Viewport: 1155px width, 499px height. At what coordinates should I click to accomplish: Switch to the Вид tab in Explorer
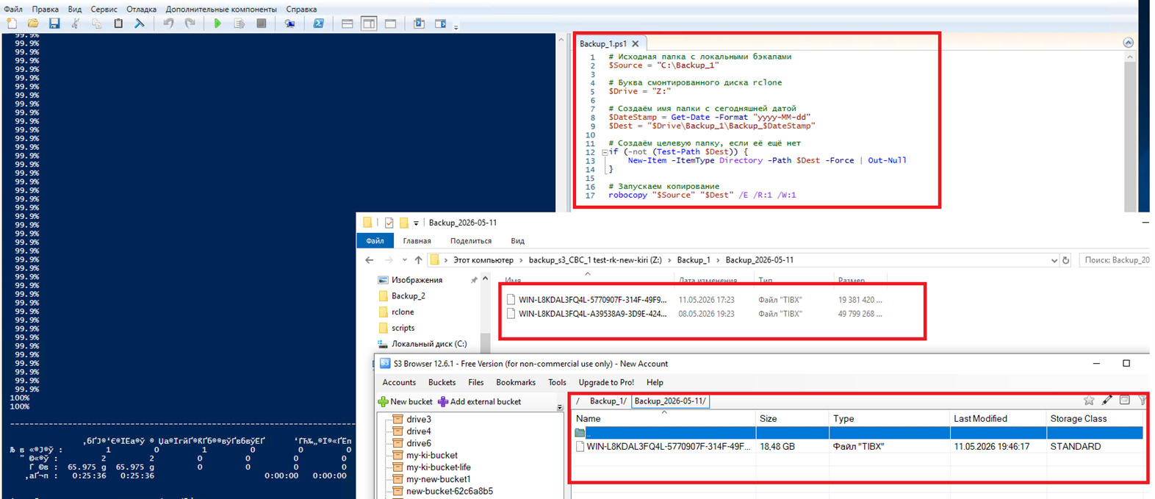(x=517, y=241)
